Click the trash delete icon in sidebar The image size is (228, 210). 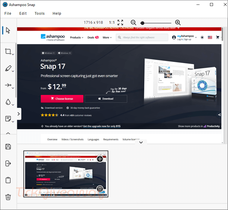pos(8,197)
